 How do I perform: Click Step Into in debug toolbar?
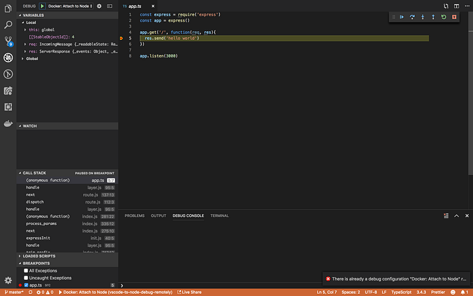point(422,17)
